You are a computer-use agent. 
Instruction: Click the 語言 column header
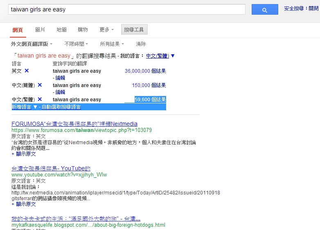point(16,64)
